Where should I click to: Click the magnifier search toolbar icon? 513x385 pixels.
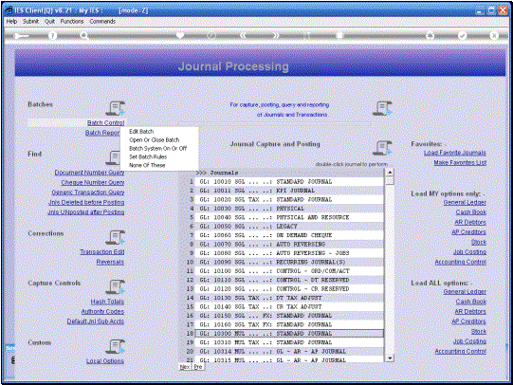coord(84,36)
